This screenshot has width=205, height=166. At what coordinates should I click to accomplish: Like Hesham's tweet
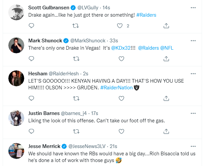click(x=121, y=98)
